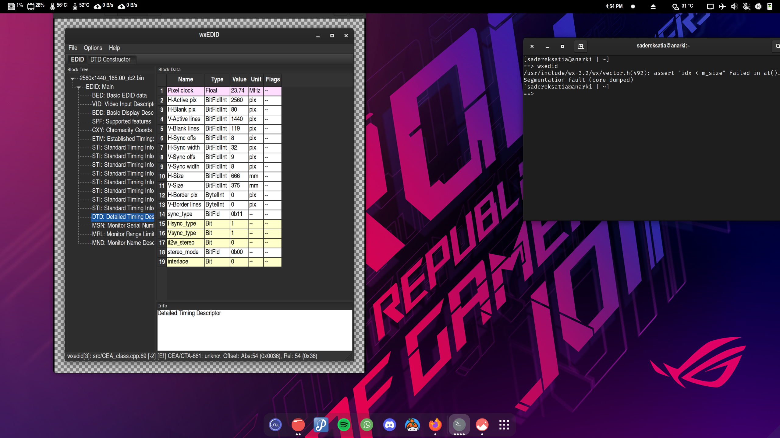Collapse the EDID: Main tree node
The width and height of the screenshot is (780, 438).
tap(79, 87)
